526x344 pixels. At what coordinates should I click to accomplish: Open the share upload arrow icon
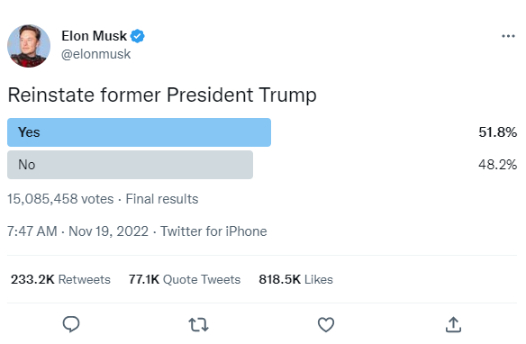453,324
